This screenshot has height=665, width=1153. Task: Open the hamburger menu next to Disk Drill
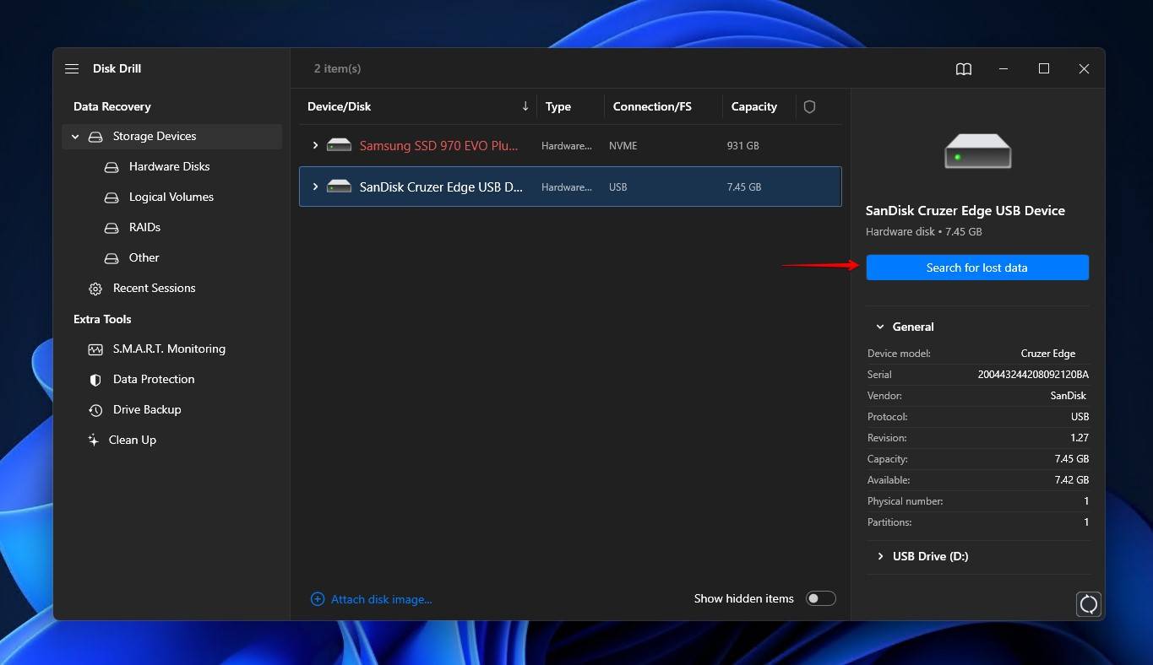72,69
